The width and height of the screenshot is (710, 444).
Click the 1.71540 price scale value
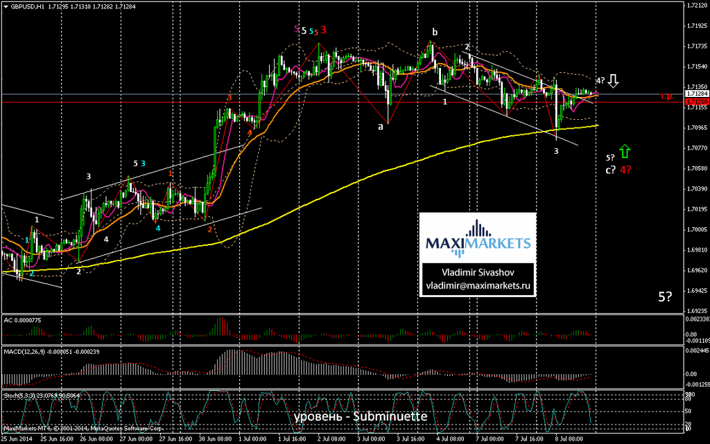tap(698, 66)
